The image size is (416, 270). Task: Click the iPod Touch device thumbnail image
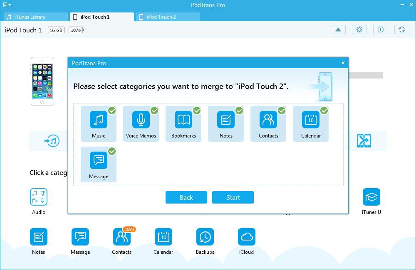(x=42, y=81)
